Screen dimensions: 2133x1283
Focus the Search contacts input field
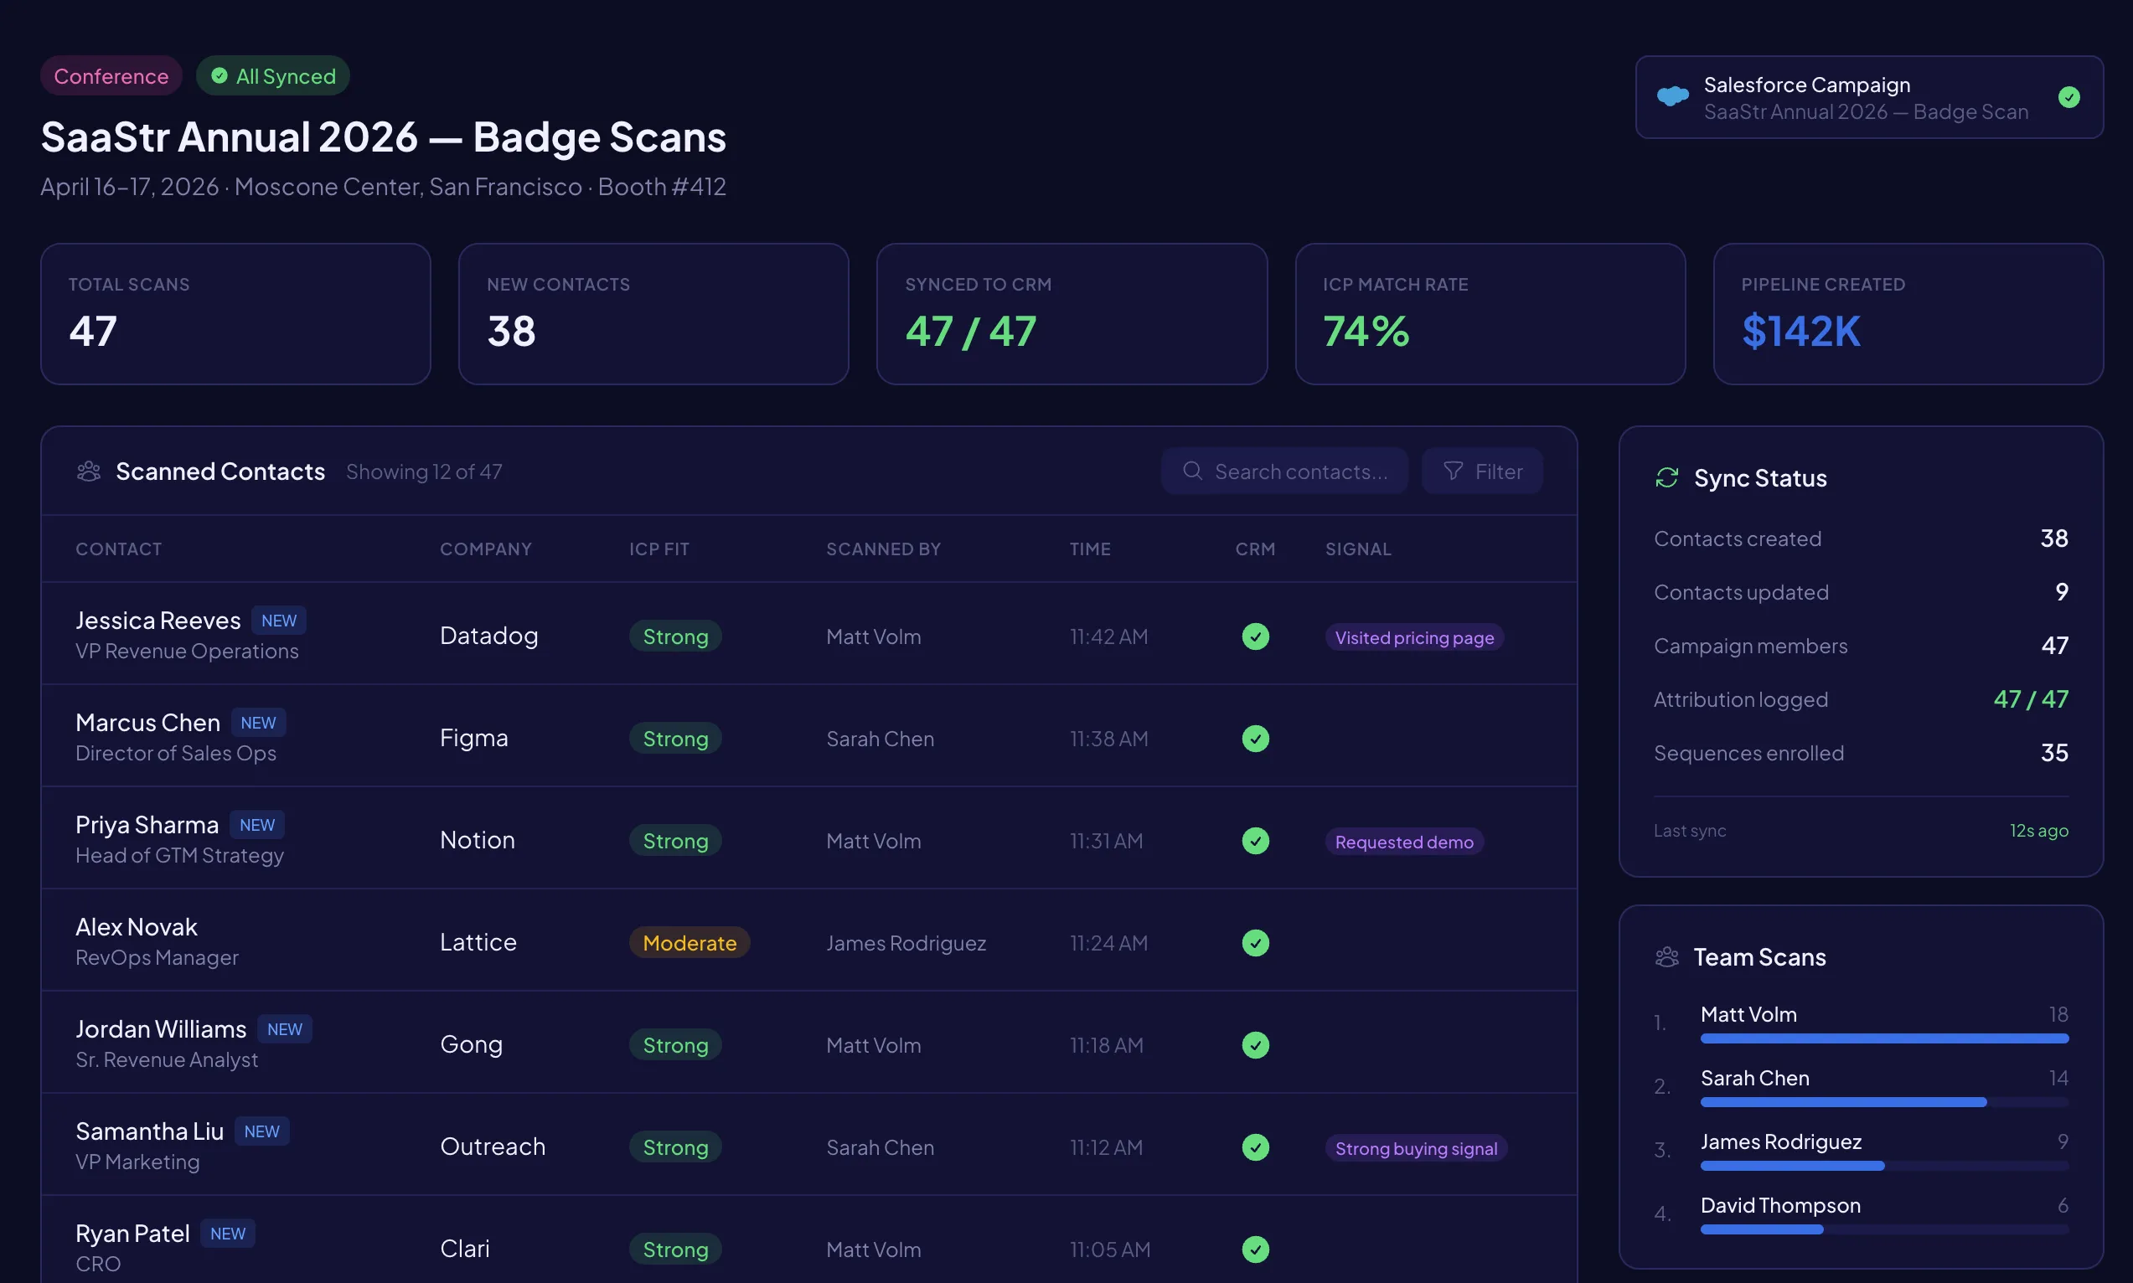(x=1299, y=471)
